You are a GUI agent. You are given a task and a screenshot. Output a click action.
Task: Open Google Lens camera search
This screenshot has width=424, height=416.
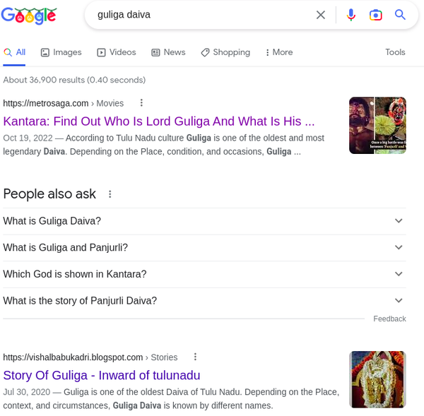(x=376, y=15)
